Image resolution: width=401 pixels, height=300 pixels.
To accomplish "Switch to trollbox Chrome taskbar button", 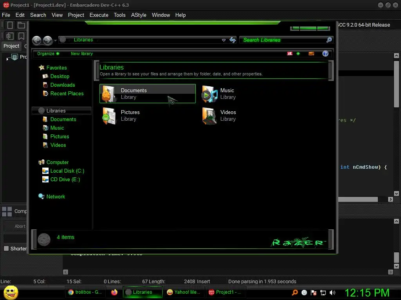I will click(85, 292).
